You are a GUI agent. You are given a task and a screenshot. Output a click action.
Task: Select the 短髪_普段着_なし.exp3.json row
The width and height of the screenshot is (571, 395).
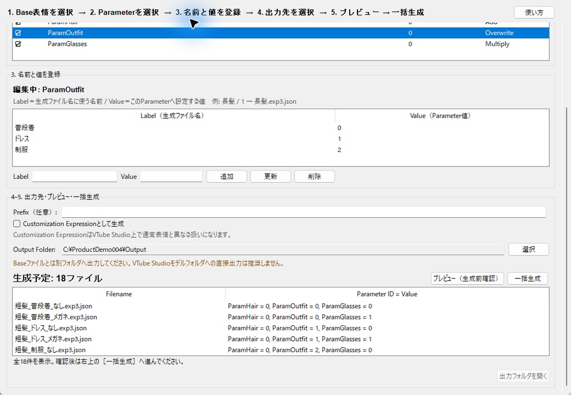281,306
